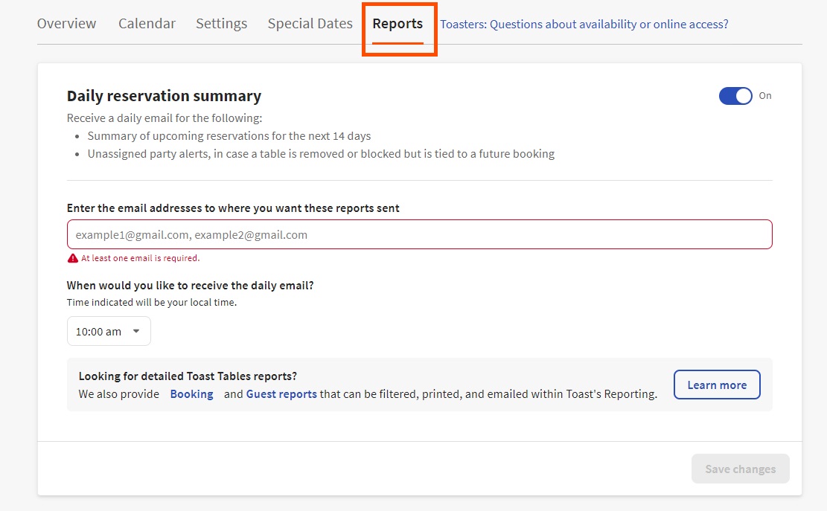The width and height of the screenshot is (827, 511).
Task: Click the red warning icon below email field
Action: pos(72,258)
